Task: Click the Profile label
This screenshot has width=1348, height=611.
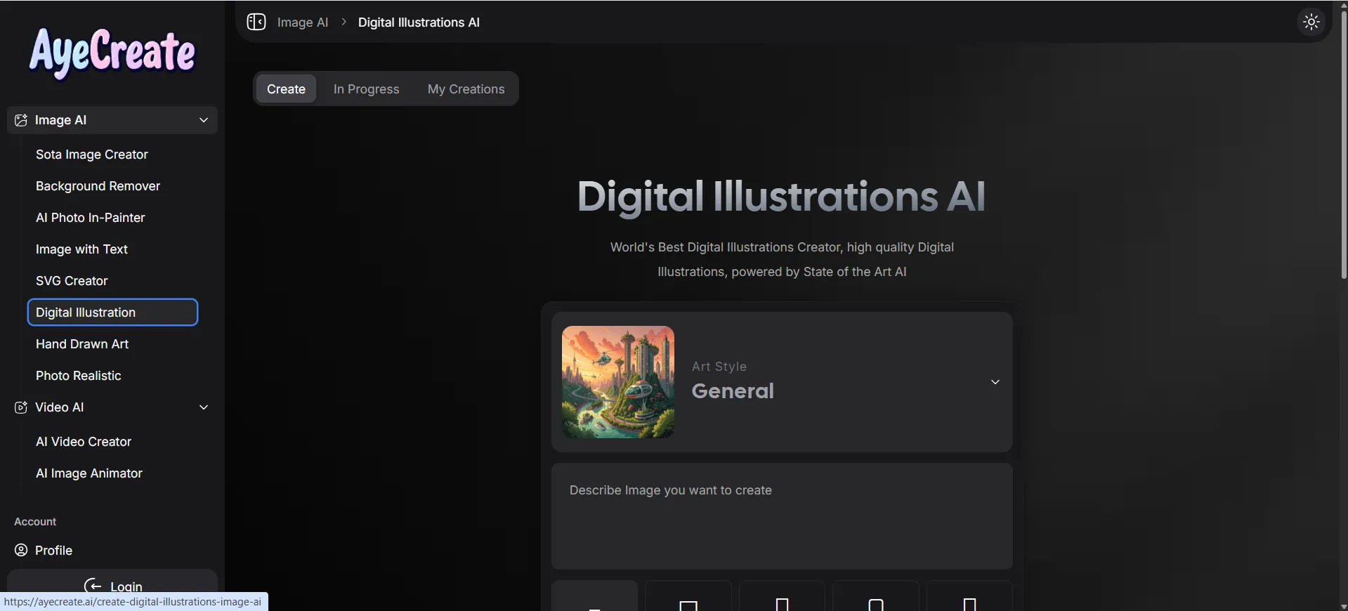Action: pos(53,550)
